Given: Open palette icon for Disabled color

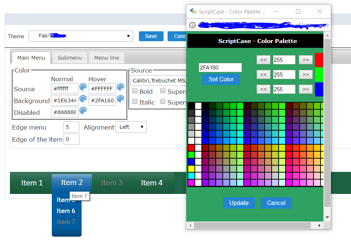Looking at the screenshot, I should click(83, 110).
